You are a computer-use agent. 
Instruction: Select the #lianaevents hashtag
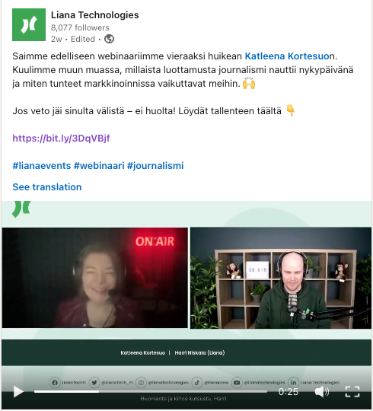(42, 166)
